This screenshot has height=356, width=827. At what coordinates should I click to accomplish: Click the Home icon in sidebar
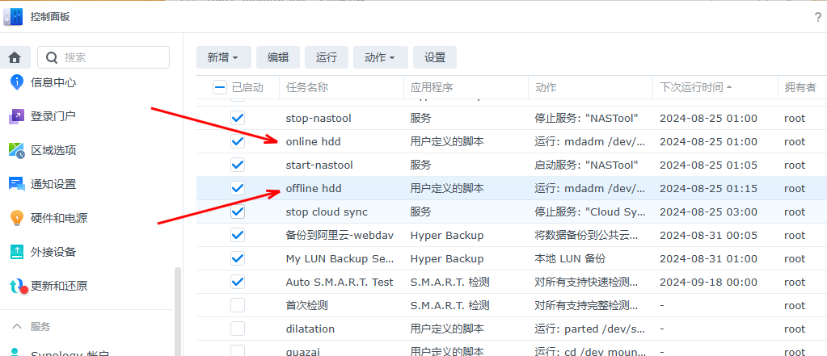(x=15, y=57)
